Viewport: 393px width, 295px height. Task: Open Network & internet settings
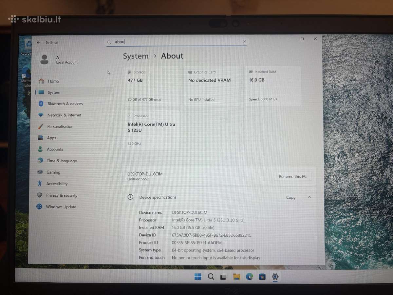click(64, 115)
